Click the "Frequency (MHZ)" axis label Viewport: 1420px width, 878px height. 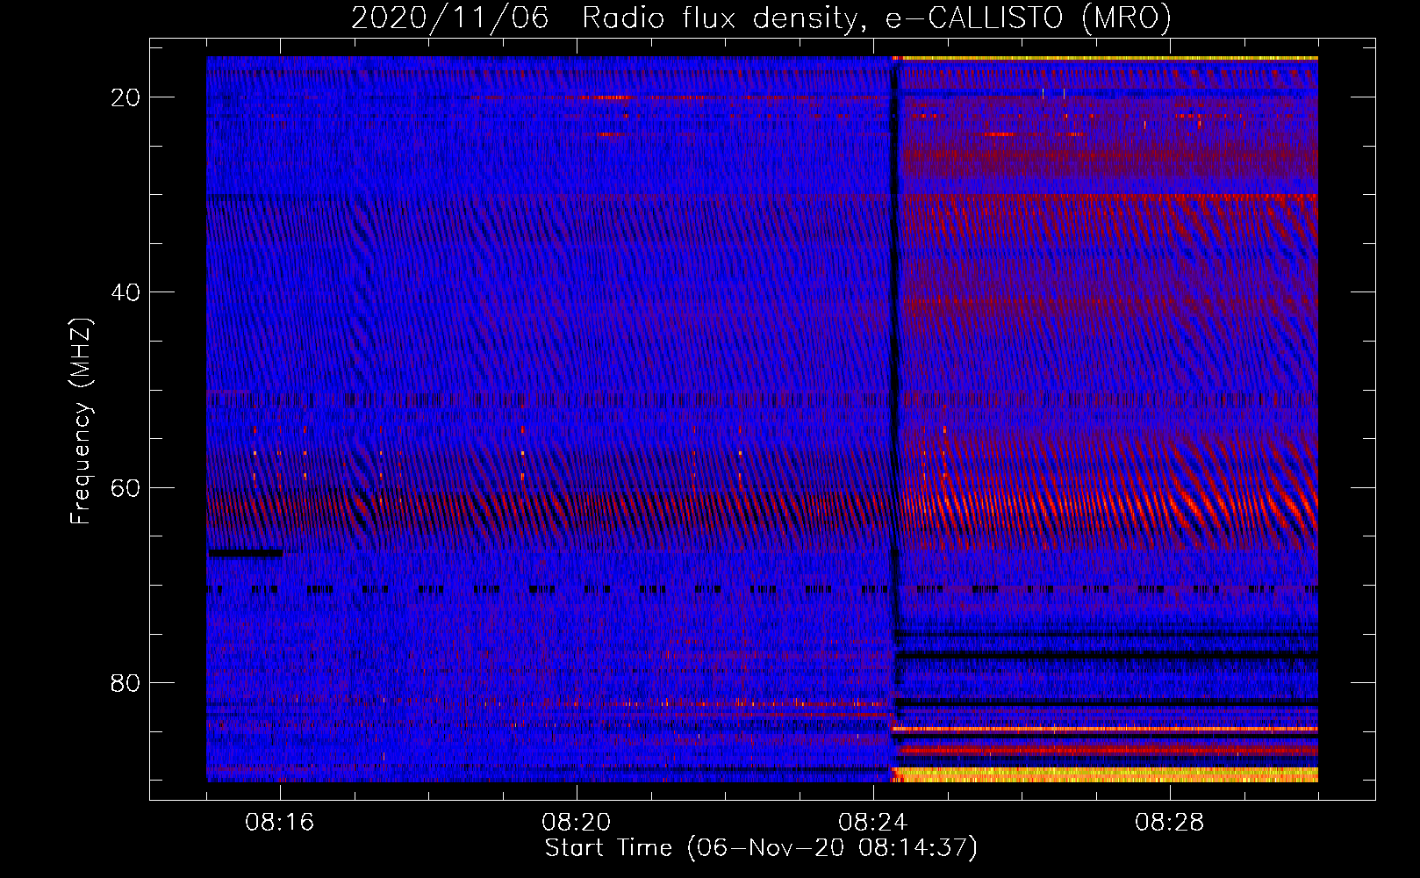[x=81, y=421]
